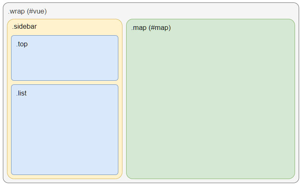The height and width of the screenshot is (186, 302).
Task: Click inside the blue .top box
Action: pyautogui.click(x=65, y=61)
